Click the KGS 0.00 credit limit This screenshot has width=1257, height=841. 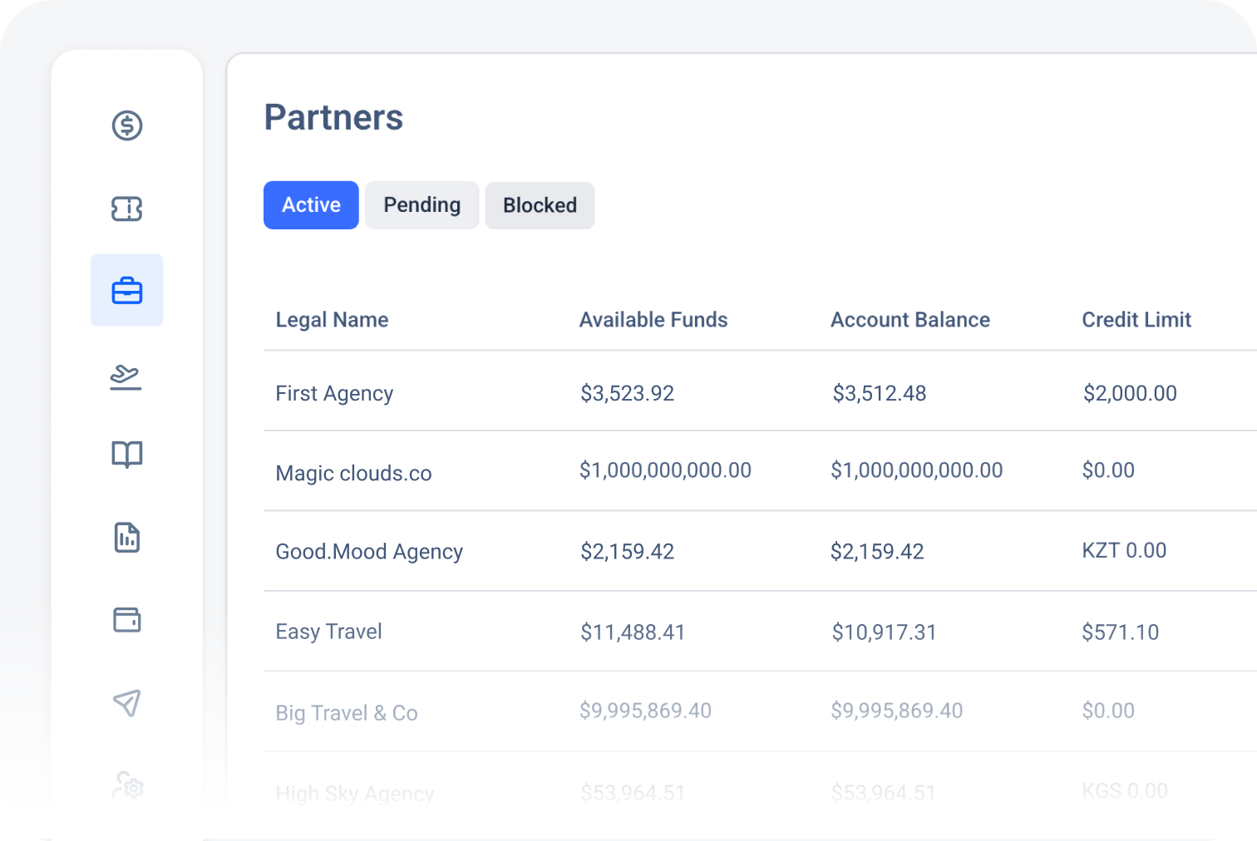coord(1125,790)
